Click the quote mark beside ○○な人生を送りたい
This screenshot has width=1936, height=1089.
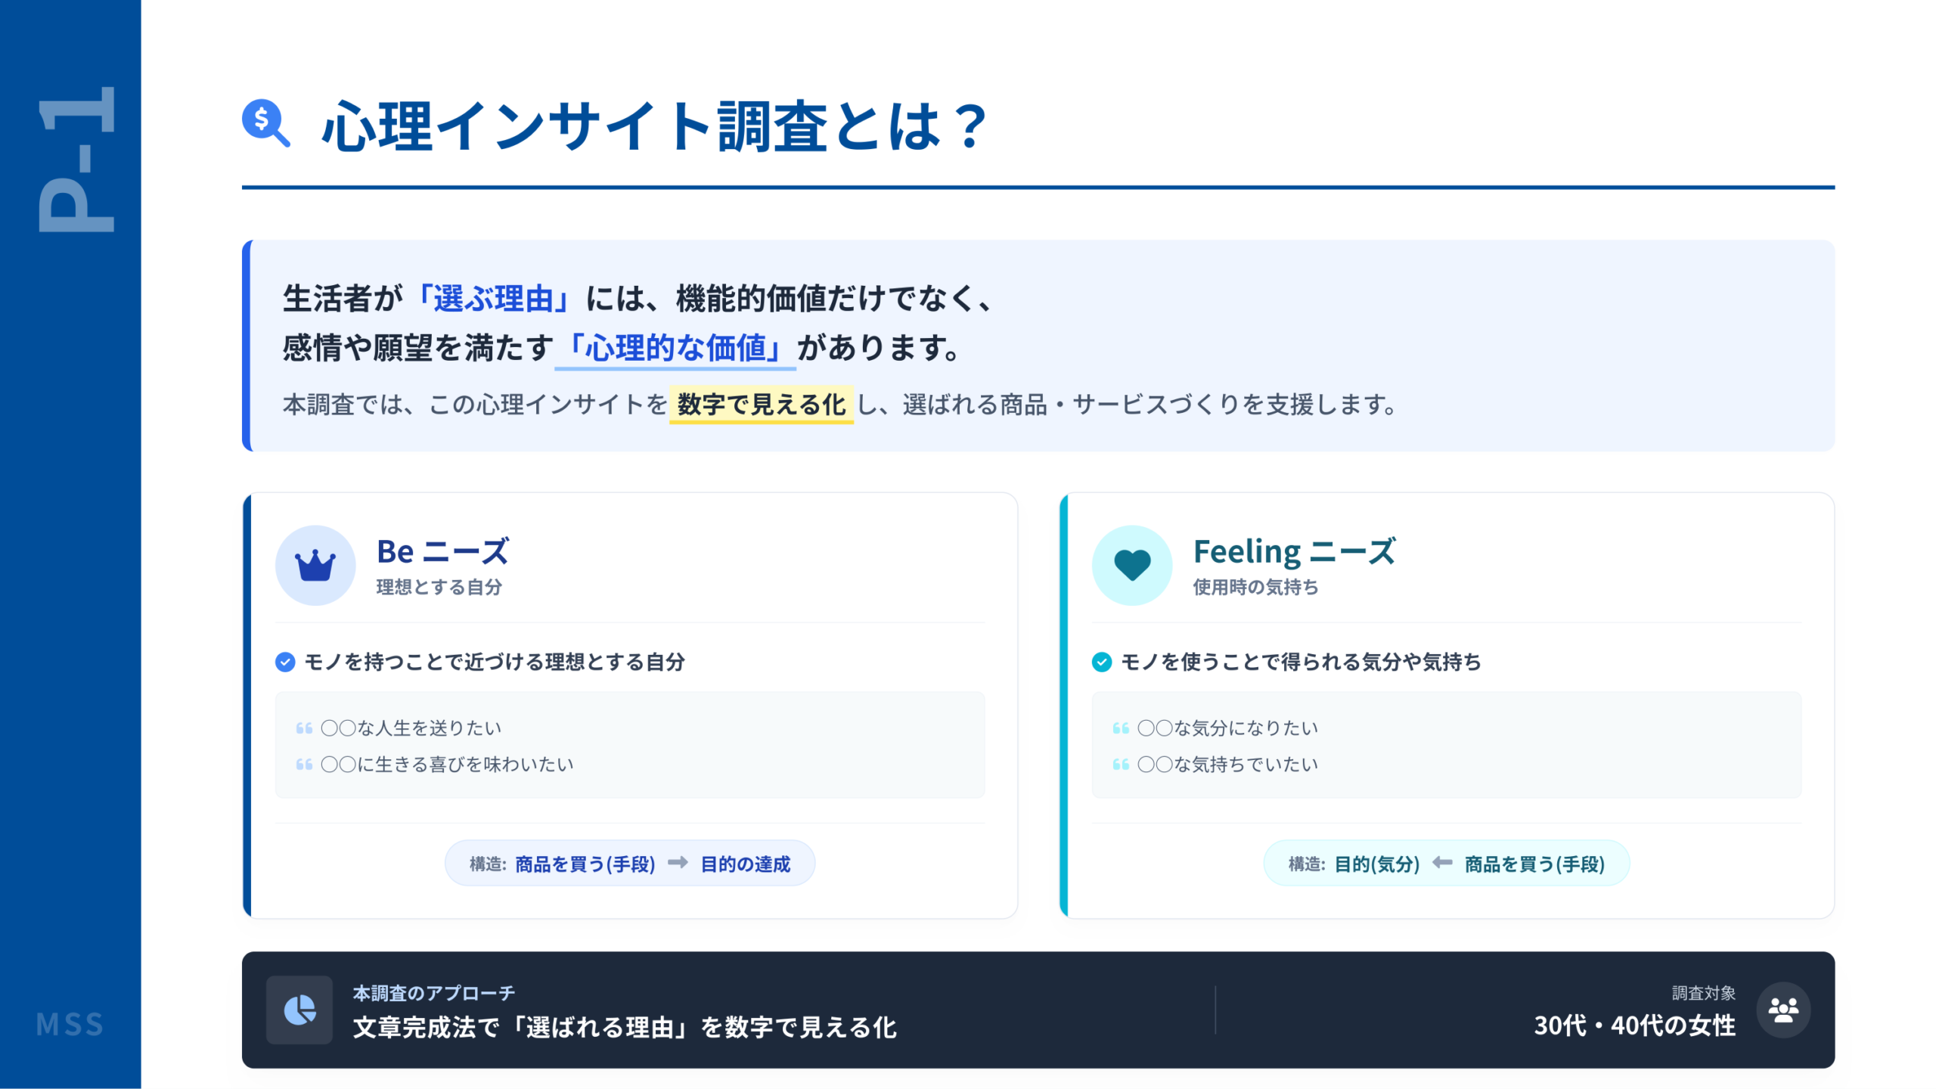[x=304, y=728]
